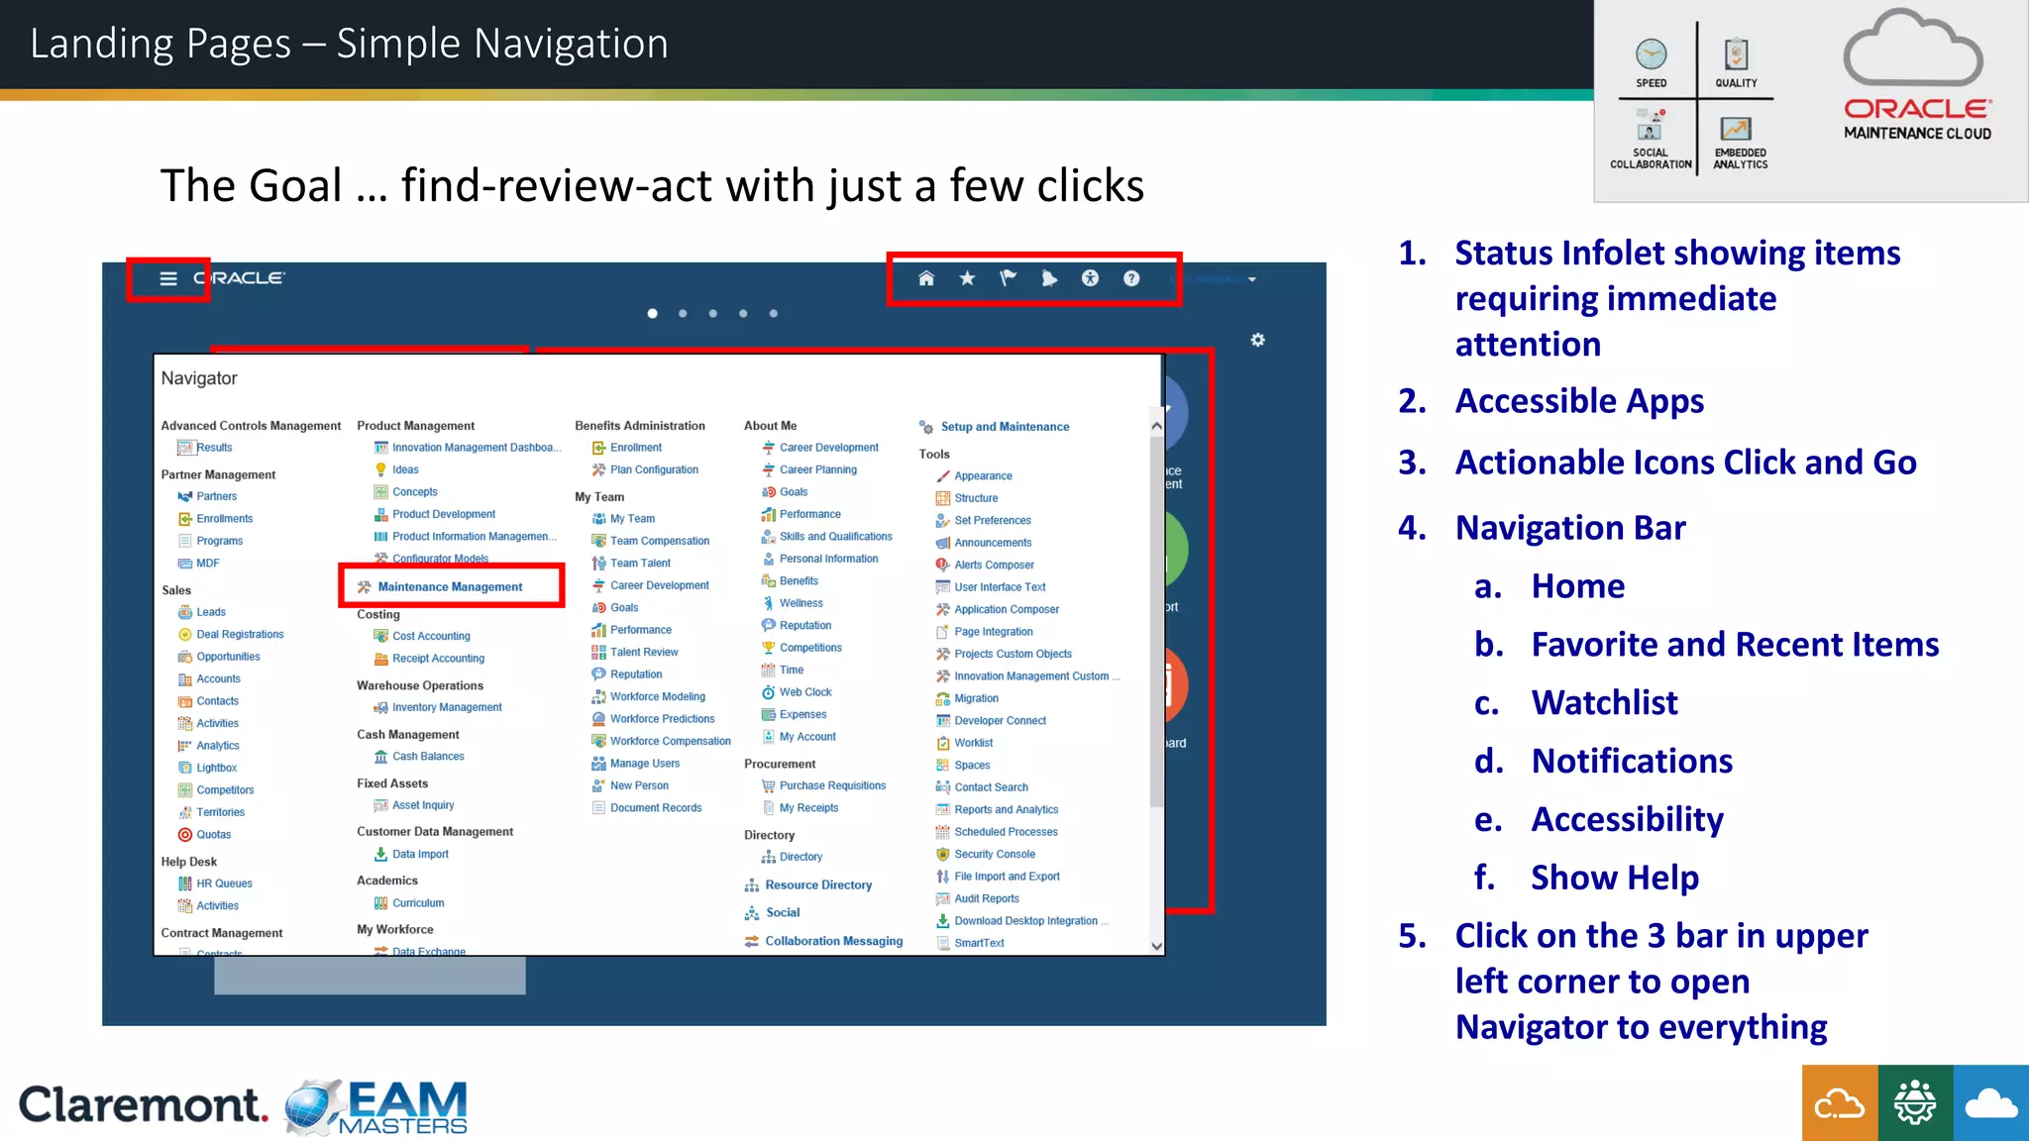Click the Cash Balances bank icon

(x=380, y=757)
